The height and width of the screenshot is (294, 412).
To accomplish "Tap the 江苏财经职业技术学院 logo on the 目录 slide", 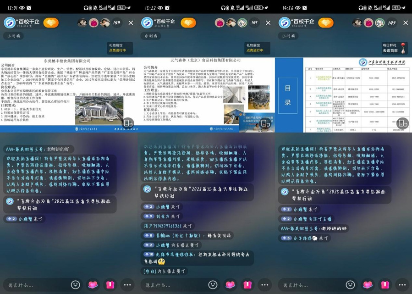I will coord(383,62).
